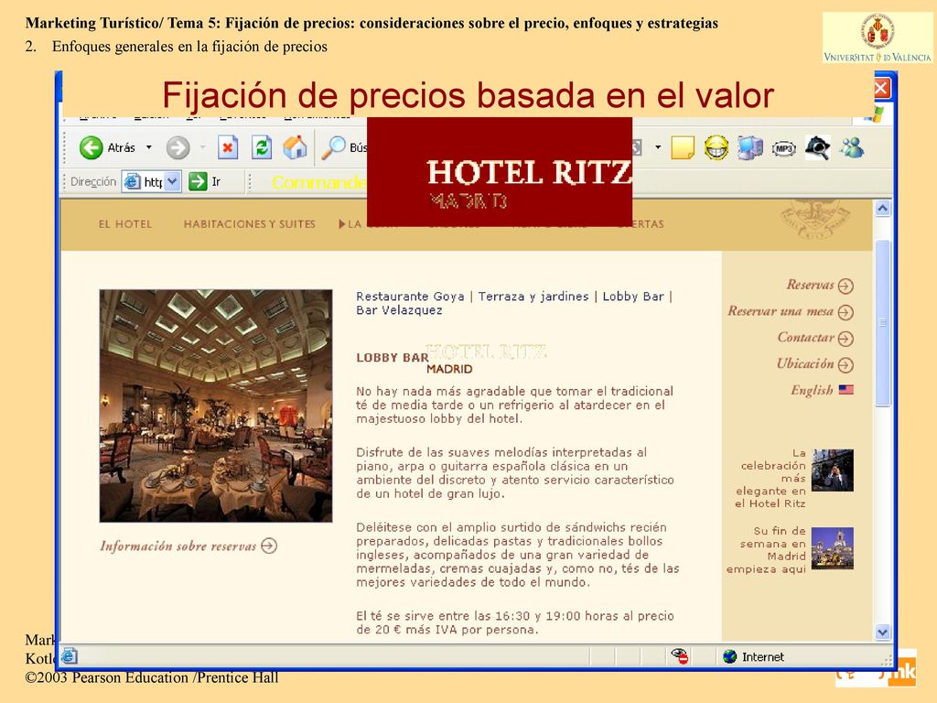The image size is (937, 703).
Task: Click the Internet Explorer page icon in address bar
Action: click(x=132, y=181)
